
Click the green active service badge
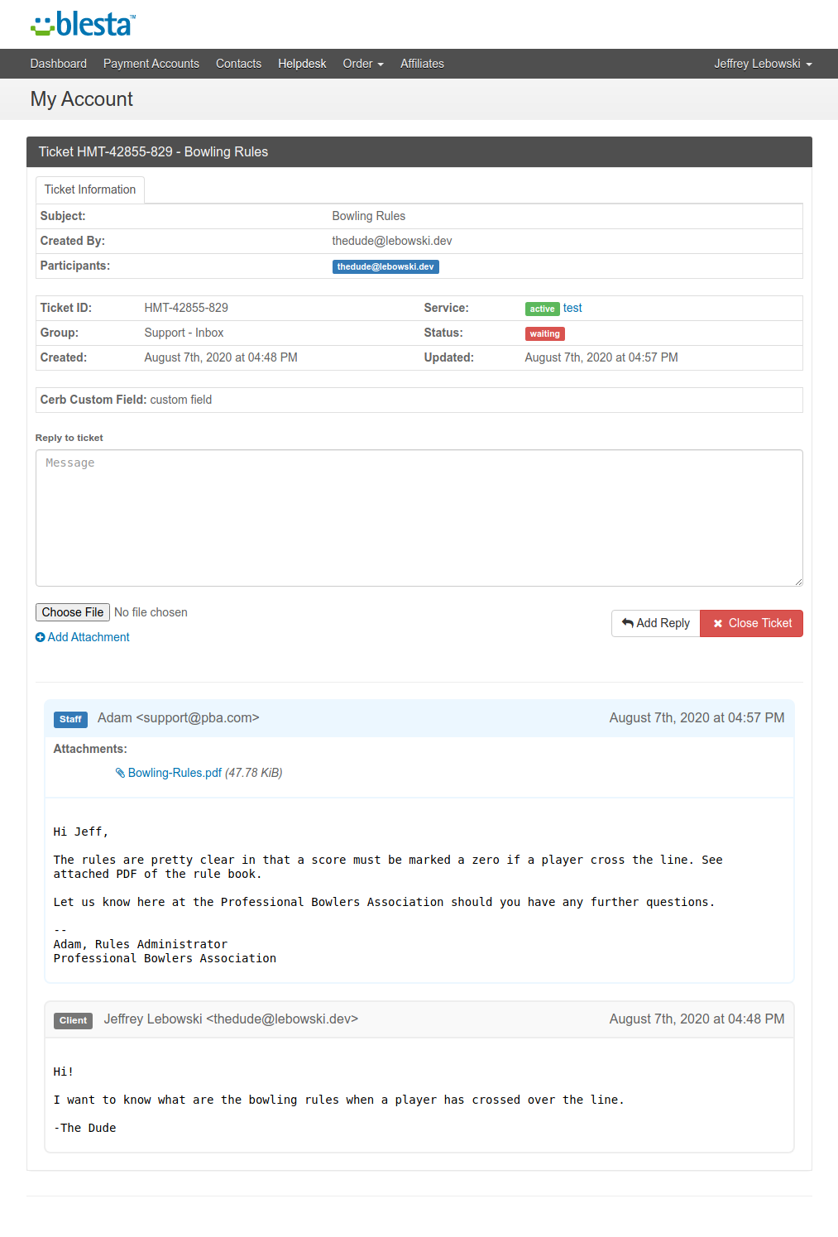pos(542,309)
